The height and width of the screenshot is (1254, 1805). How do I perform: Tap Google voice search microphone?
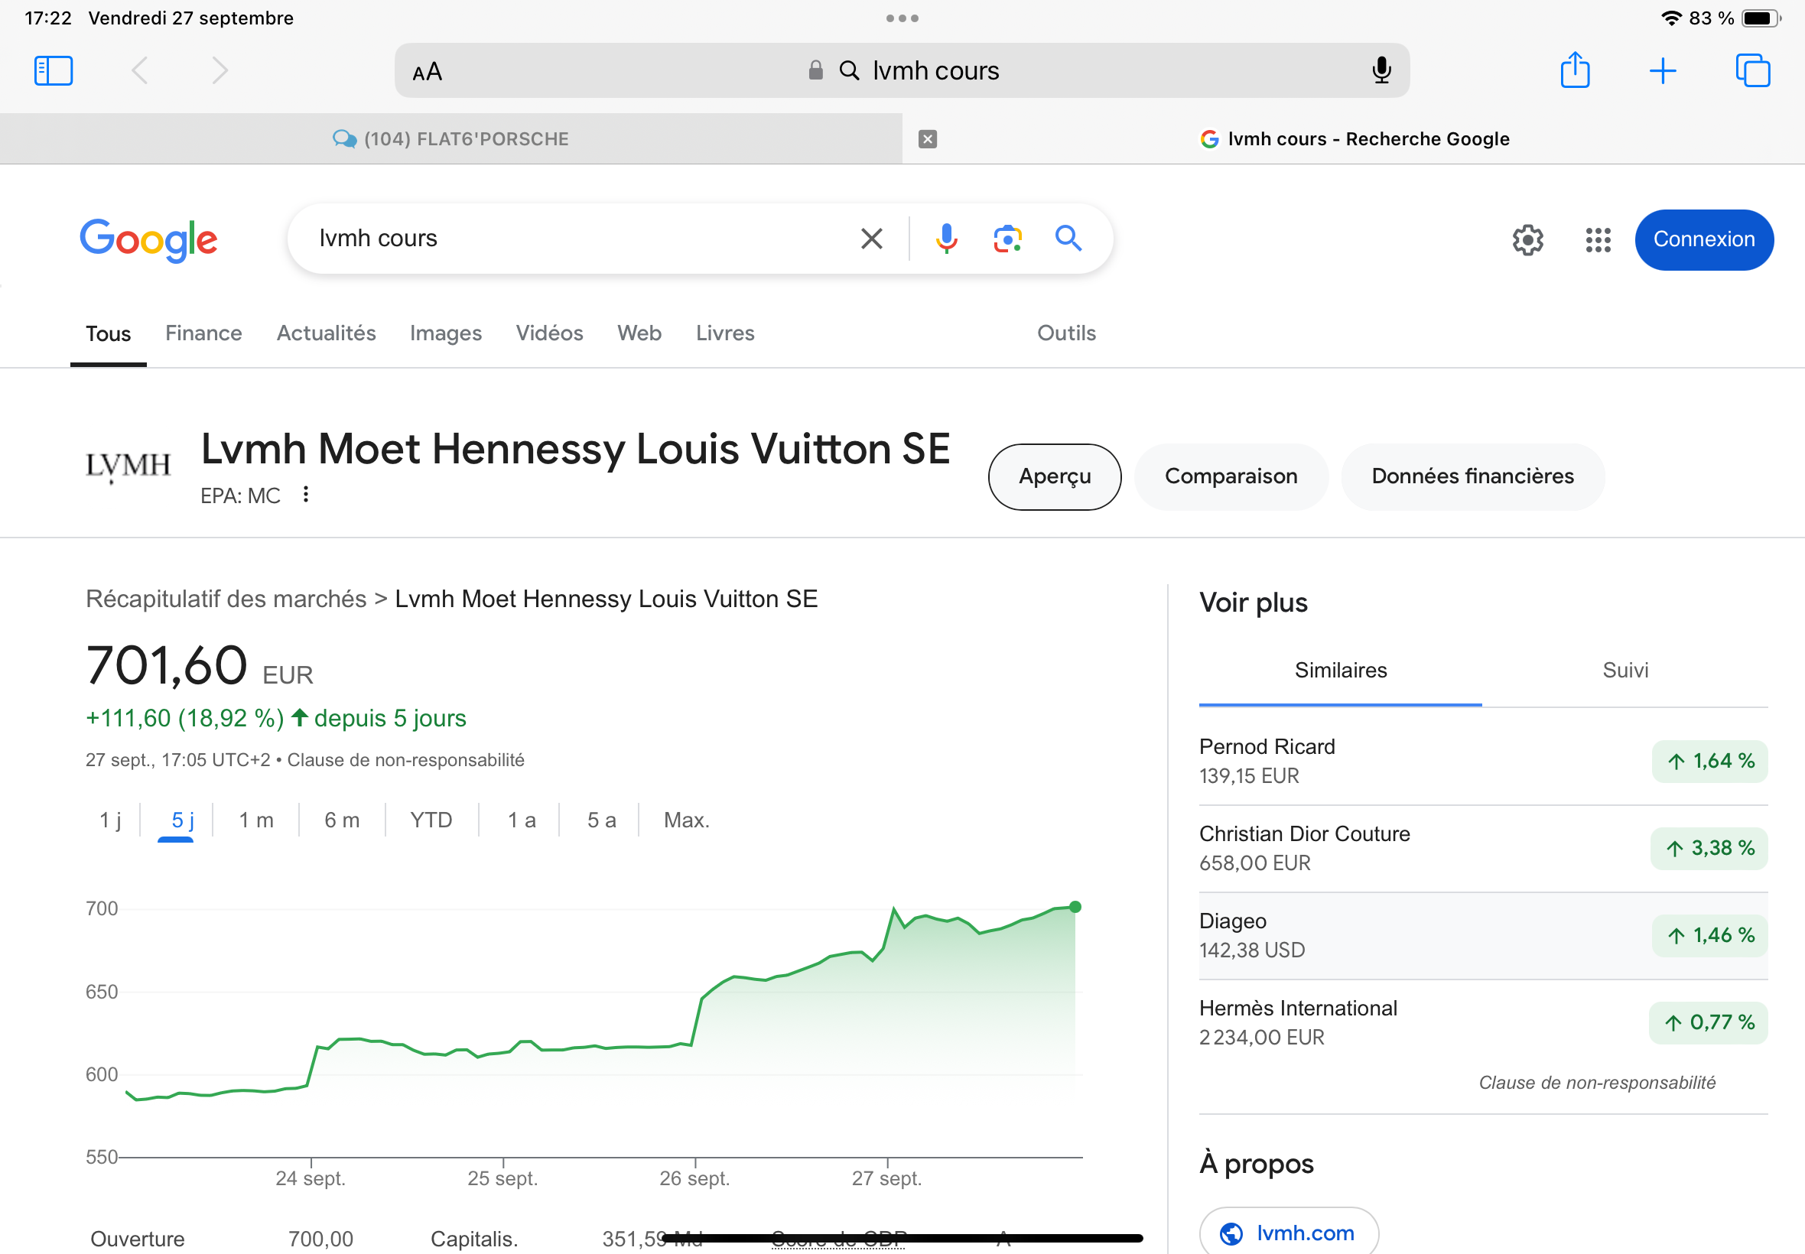946,238
